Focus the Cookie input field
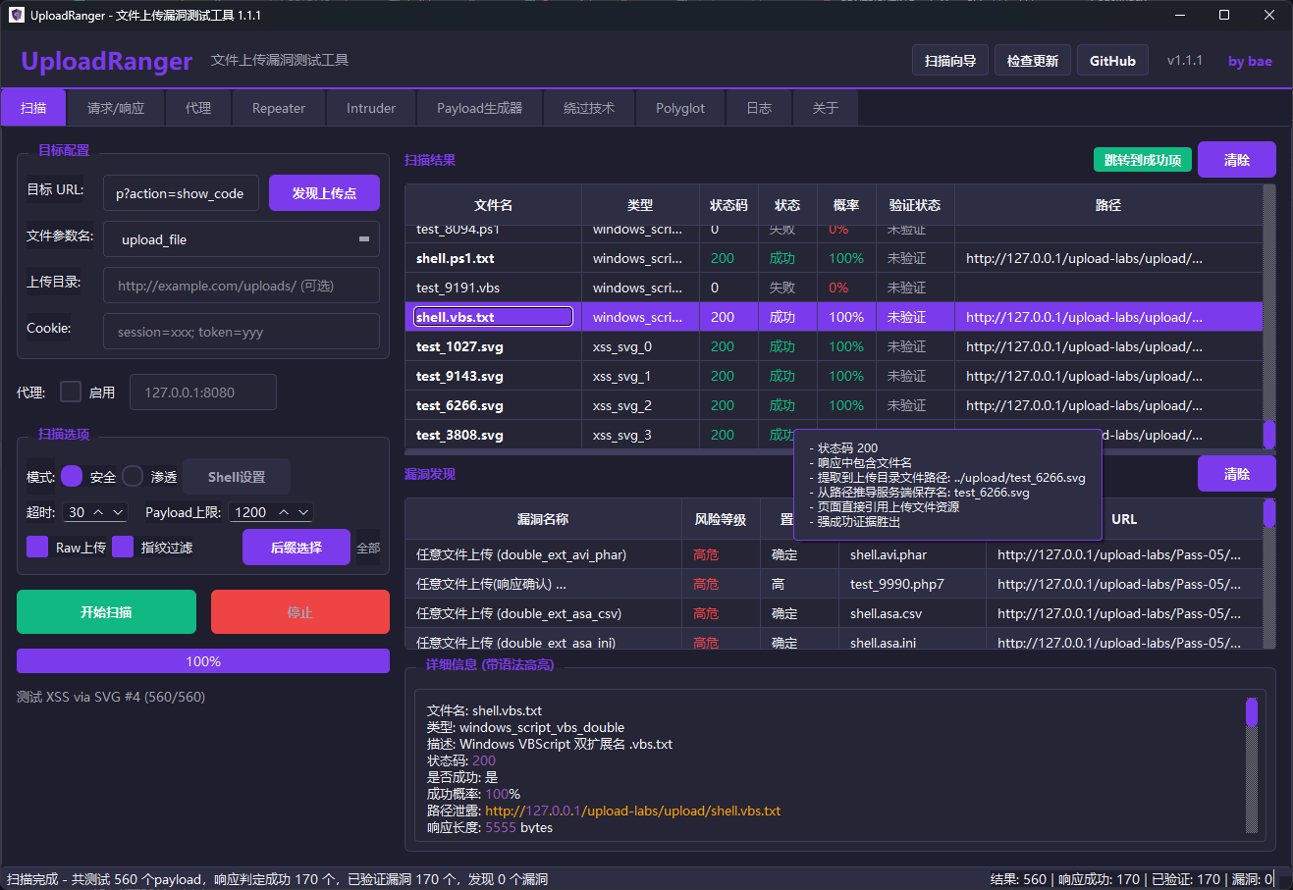 coord(242,332)
